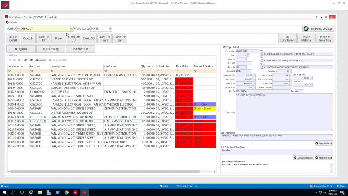Click the Break button
This screenshot has height=196, width=348.
pos(58,38)
